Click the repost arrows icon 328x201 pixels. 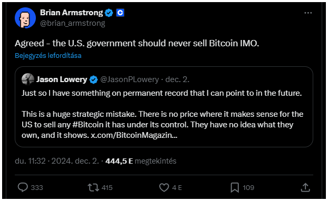tap(93, 187)
